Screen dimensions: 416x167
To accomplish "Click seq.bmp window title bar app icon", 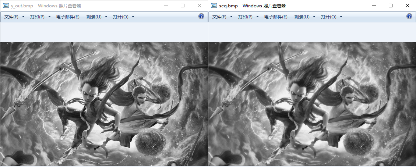I will (214, 6).
